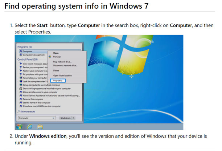This screenshot has width=222, height=151.
Task: Open 'Allow remote access to your computer'
Action: [x=38, y=92]
